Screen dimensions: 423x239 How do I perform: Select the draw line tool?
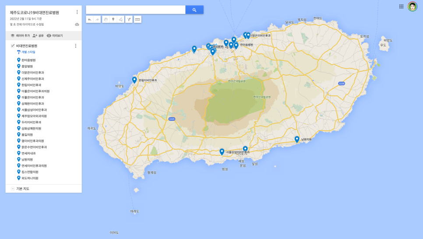[x=121, y=19]
